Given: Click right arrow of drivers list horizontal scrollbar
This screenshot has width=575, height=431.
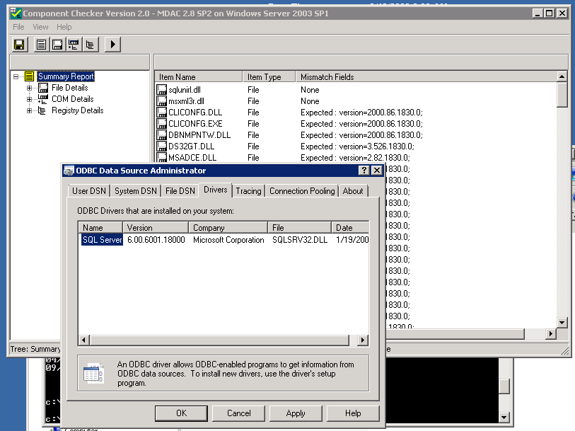Looking at the screenshot, I should (x=362, y=340).
